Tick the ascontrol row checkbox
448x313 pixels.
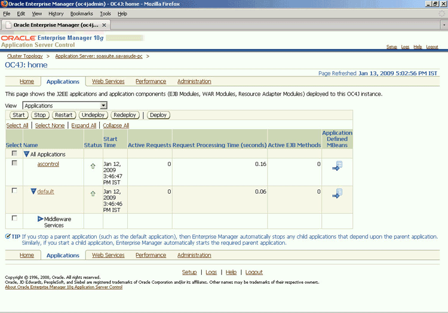(x=14, y=163)
